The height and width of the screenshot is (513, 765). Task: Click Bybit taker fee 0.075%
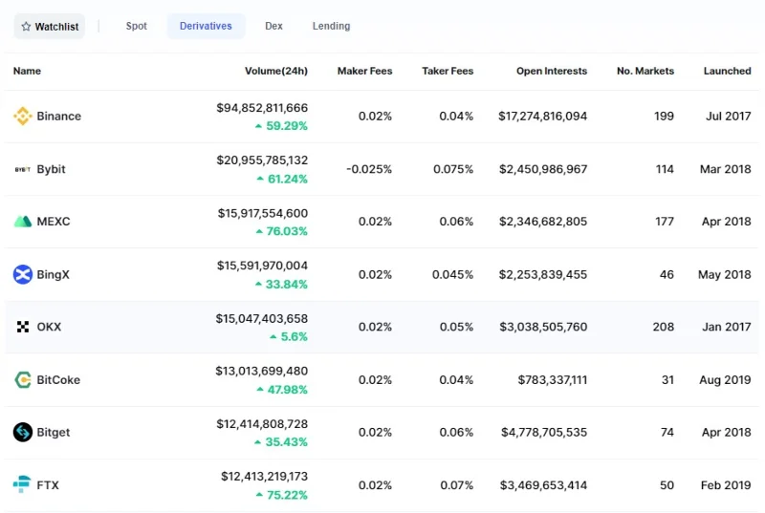tap(453, 169)
